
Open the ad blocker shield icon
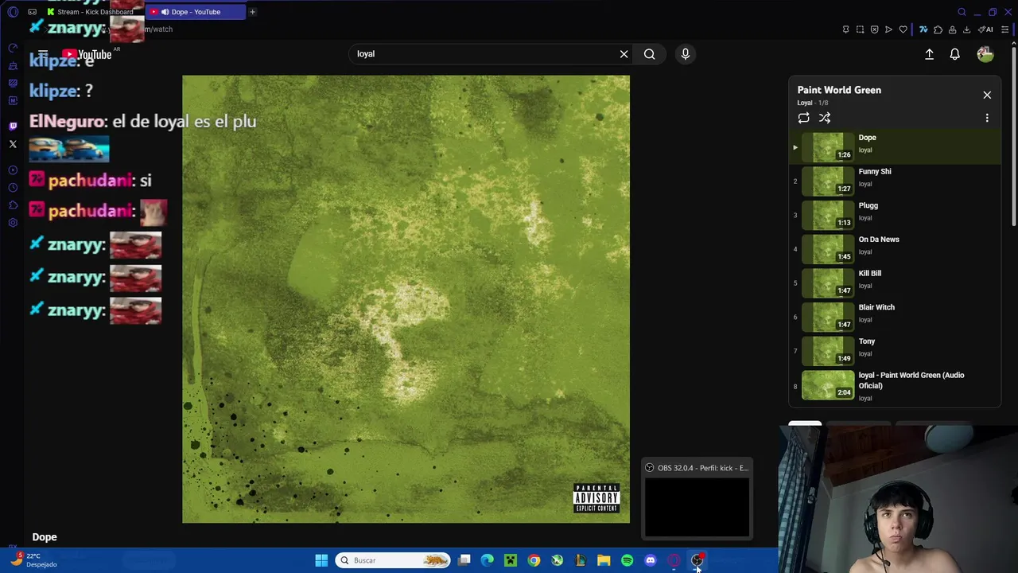click(x=874, y=29)
